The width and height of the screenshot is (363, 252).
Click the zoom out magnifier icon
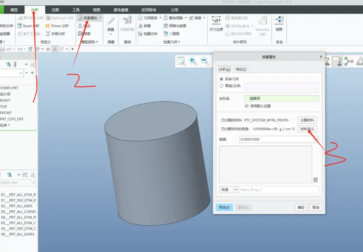[x=205, y=61]
